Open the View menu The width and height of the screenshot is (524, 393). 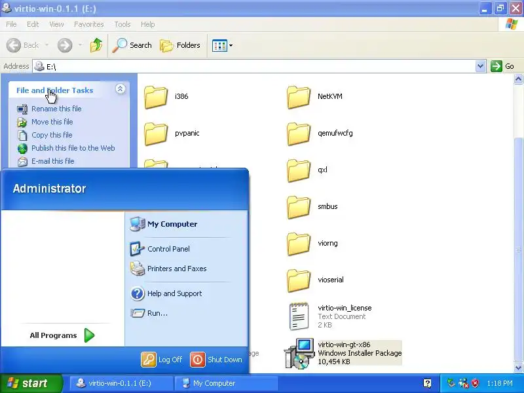56,24
